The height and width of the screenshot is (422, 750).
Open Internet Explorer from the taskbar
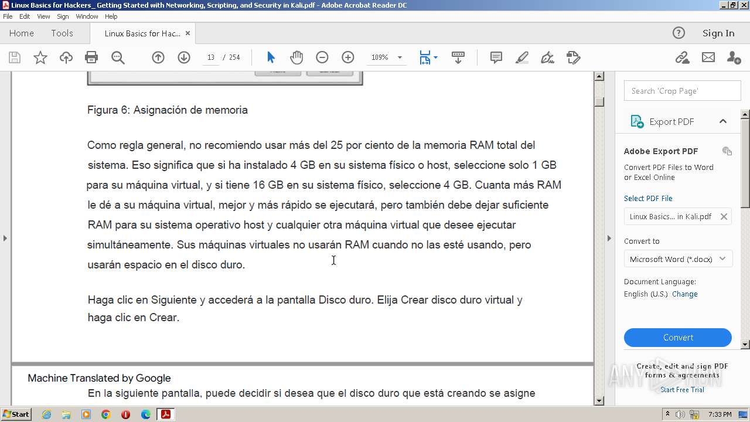click(46, 414)
